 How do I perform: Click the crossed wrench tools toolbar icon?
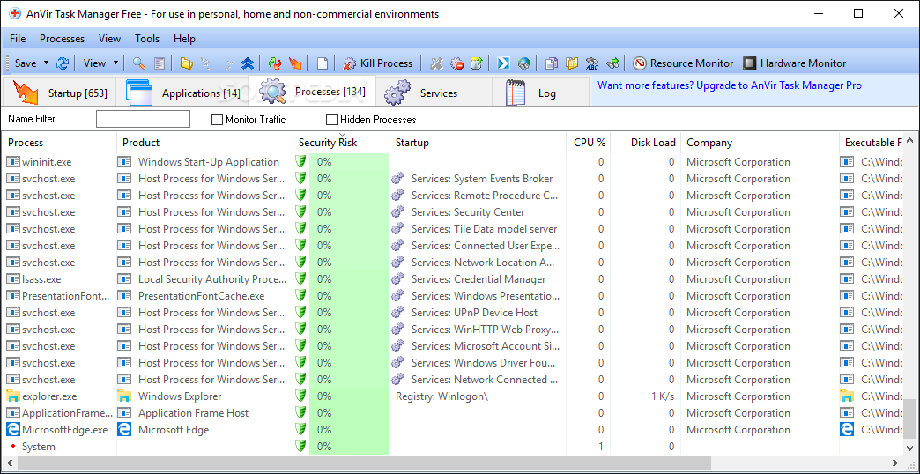[436, 63]
